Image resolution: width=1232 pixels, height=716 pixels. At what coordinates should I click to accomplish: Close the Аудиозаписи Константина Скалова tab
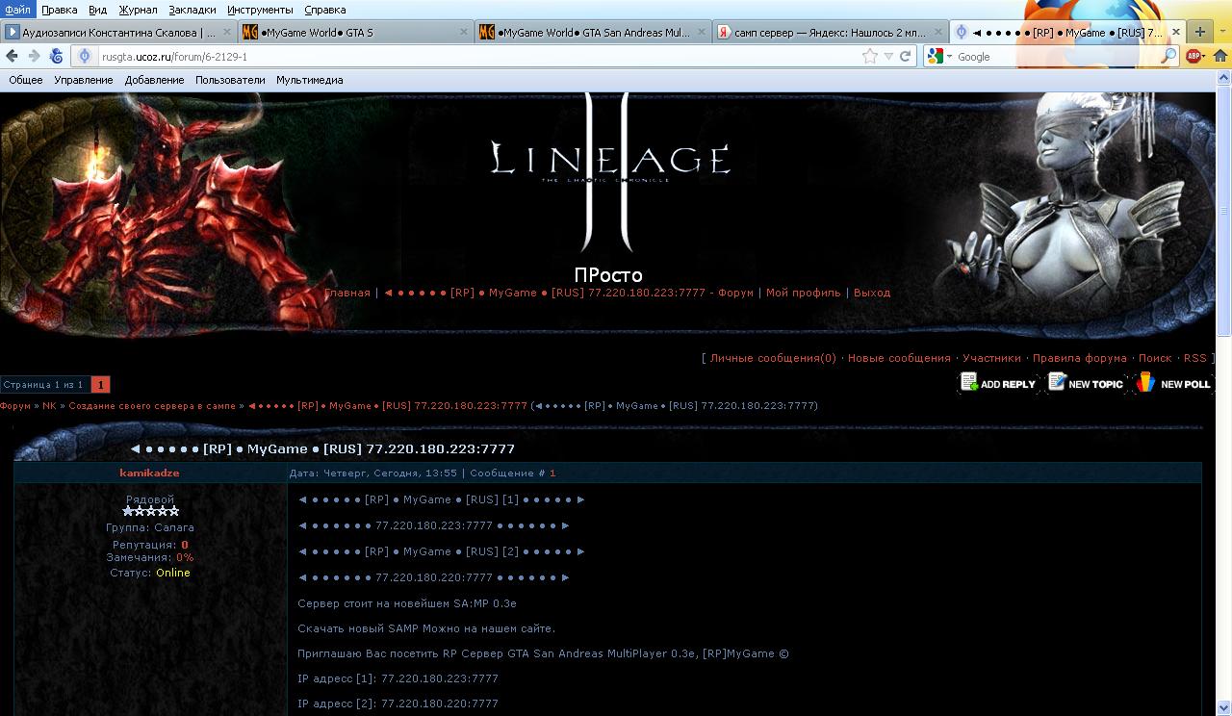(227, 32)
